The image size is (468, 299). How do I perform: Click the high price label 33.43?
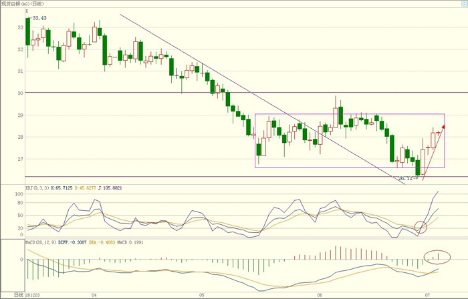point(39,18)
